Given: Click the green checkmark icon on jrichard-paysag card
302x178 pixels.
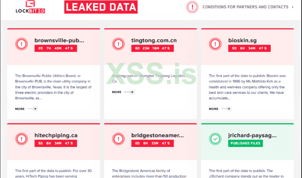Looking at the screenshot, I should 215,139.
